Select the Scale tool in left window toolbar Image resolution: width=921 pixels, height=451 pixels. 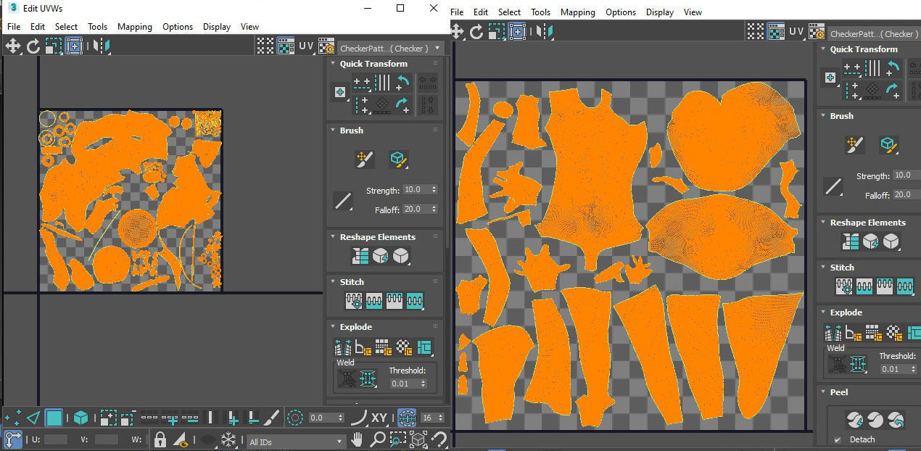(53, 46)
